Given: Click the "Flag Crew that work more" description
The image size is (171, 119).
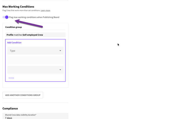Looking at the screenshot, I should tap(21, 10).
